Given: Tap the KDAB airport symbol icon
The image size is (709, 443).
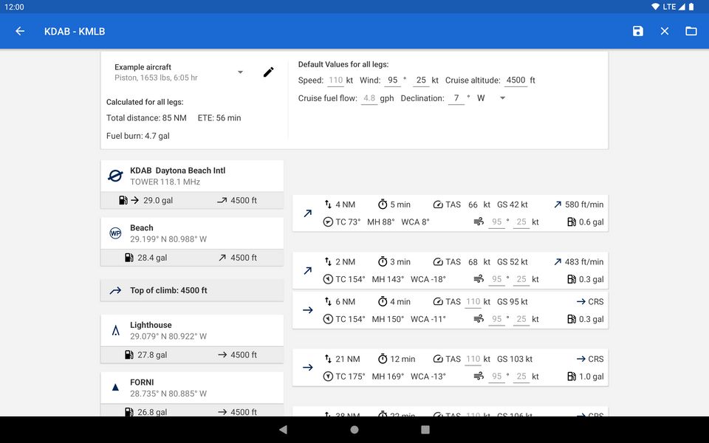Looking at the screenshot, I should click(115, 176).
